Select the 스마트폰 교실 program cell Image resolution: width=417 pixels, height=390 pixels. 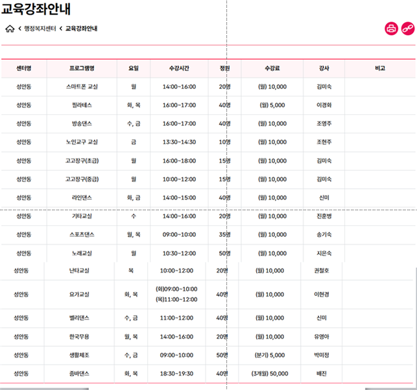(x=82, y=86)
